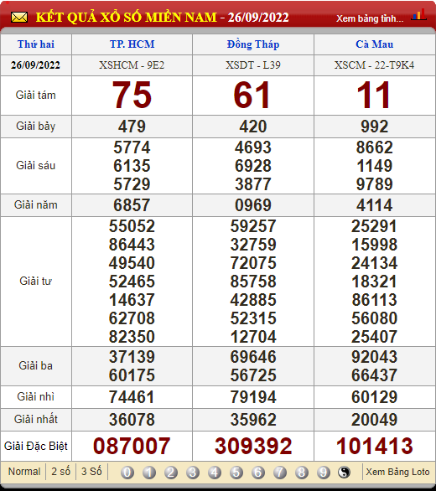Click the Giải bảy number 479
Screen dimensions: 436x491
(132, 127)
